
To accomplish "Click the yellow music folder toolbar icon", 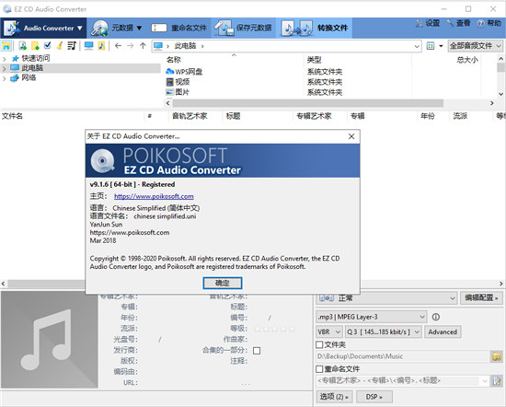I will [x=101, y=45].
